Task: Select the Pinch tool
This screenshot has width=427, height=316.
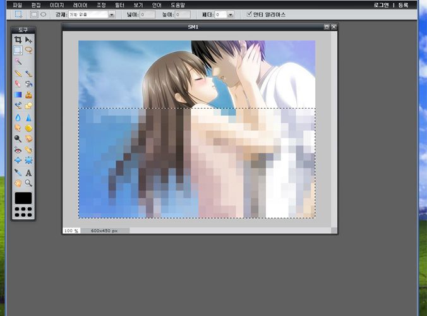Action: tap(28, 161)
